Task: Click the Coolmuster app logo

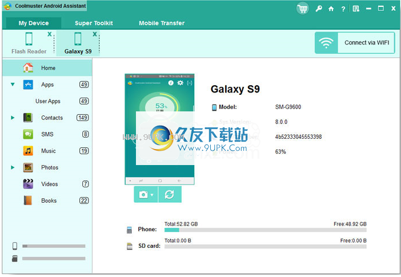Action: 8,6
